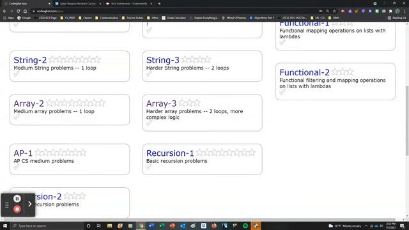Screen dimensions: 409x230
Task: Open the Wheel Of Names bookmark
Action: click(x=234, y=18)
